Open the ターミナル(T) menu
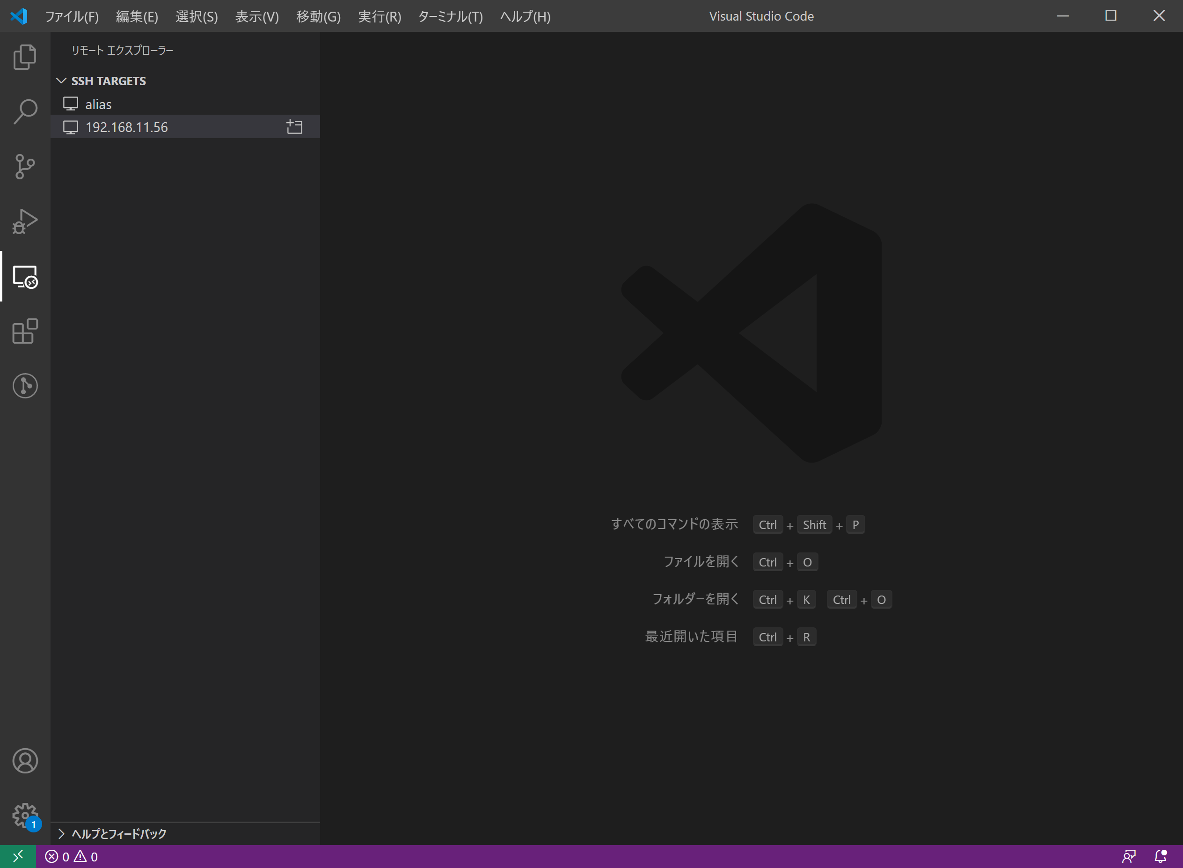Screen dimensions: 1183x868 (x=451, y=16)
